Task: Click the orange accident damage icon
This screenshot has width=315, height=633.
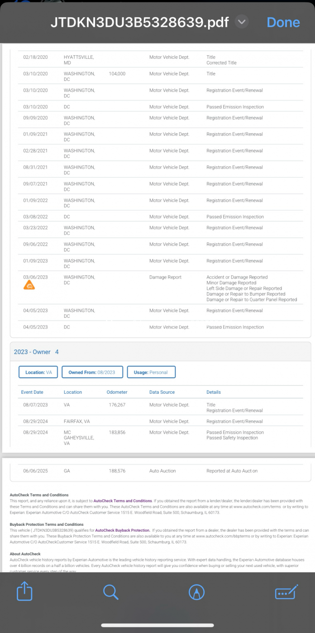Action: click(29, 285)
